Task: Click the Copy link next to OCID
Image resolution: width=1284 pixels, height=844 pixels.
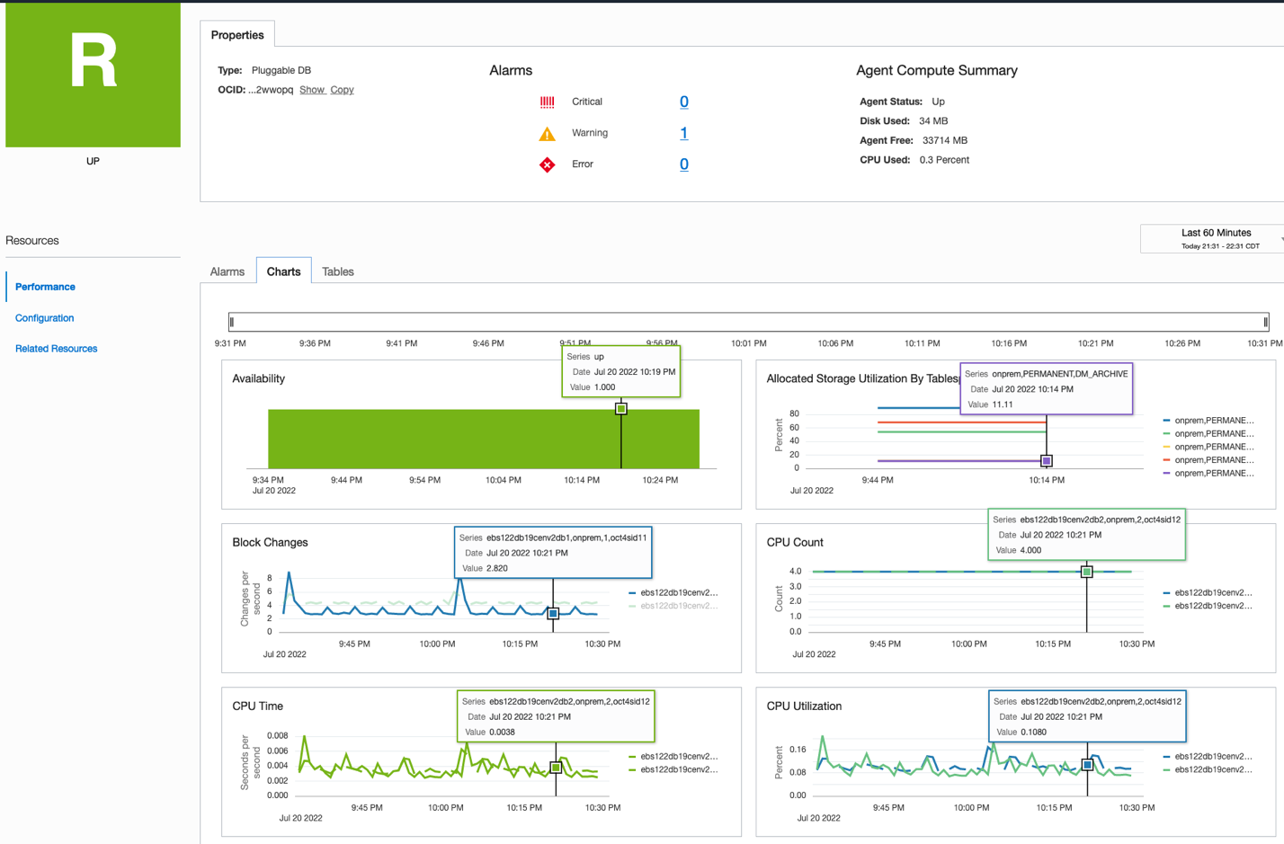Action: click(342, 90)
